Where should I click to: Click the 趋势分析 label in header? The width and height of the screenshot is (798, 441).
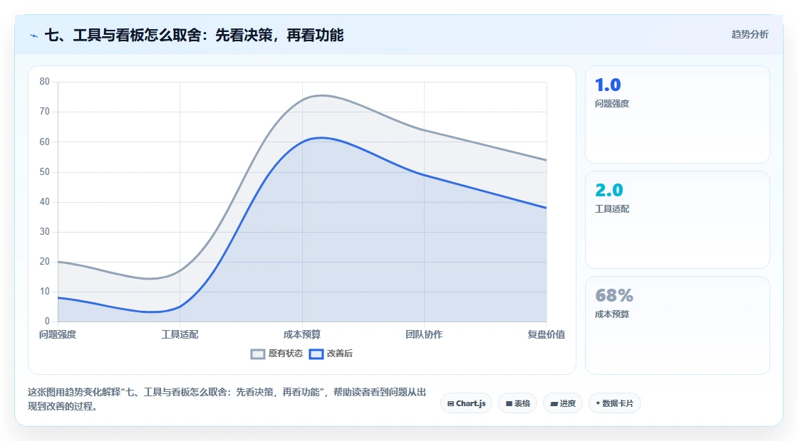pos(750,34)
